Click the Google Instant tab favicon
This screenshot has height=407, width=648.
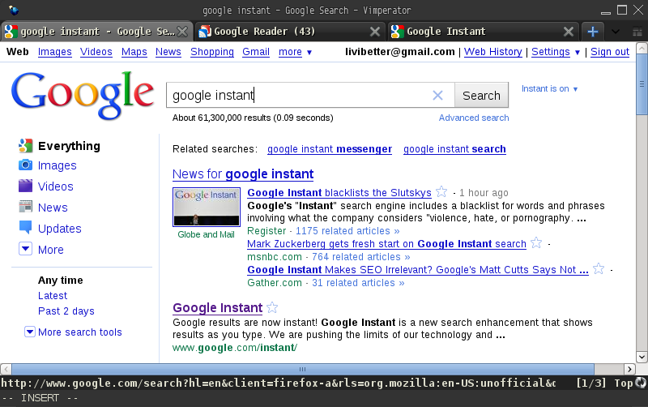click(398, 32)
